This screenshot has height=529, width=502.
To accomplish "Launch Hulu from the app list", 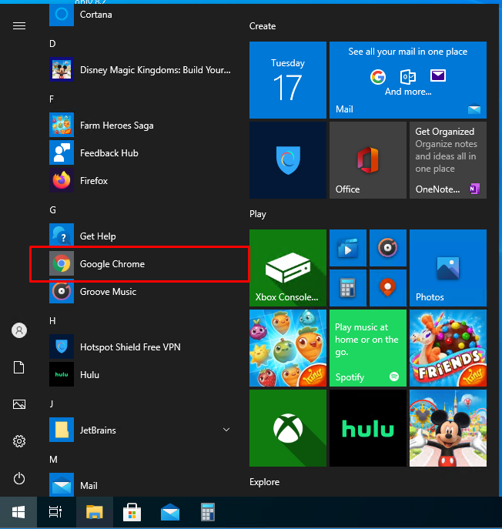I will [x=140, y=374].
